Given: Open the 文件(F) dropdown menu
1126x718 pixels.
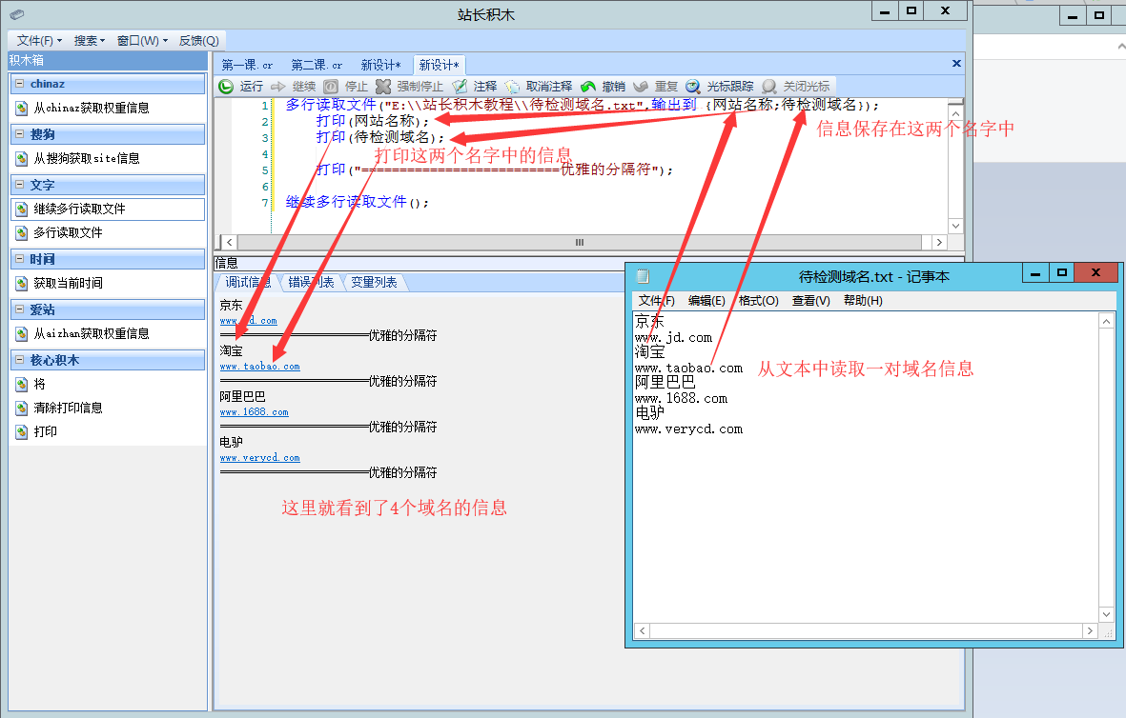Looking at the screenshot, I should tap(39, 40).
